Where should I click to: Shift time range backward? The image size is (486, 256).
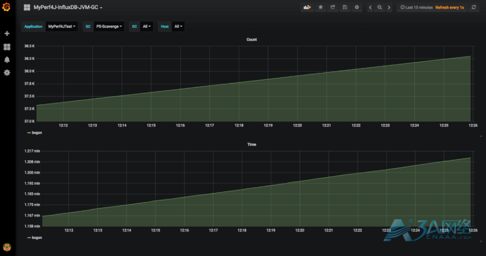pyautogui.click(x=370, y=7)
